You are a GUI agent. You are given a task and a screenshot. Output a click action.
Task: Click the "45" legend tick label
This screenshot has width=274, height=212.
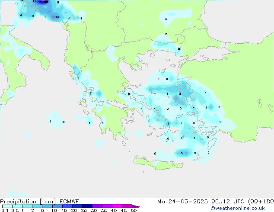click(x=124, y=210)
